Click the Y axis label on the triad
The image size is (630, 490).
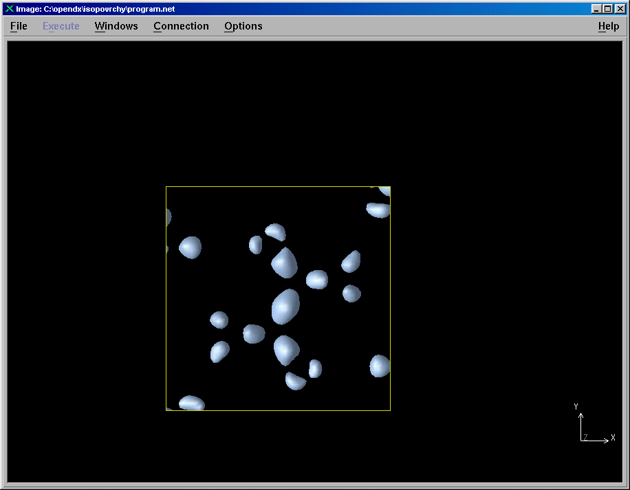576,406
